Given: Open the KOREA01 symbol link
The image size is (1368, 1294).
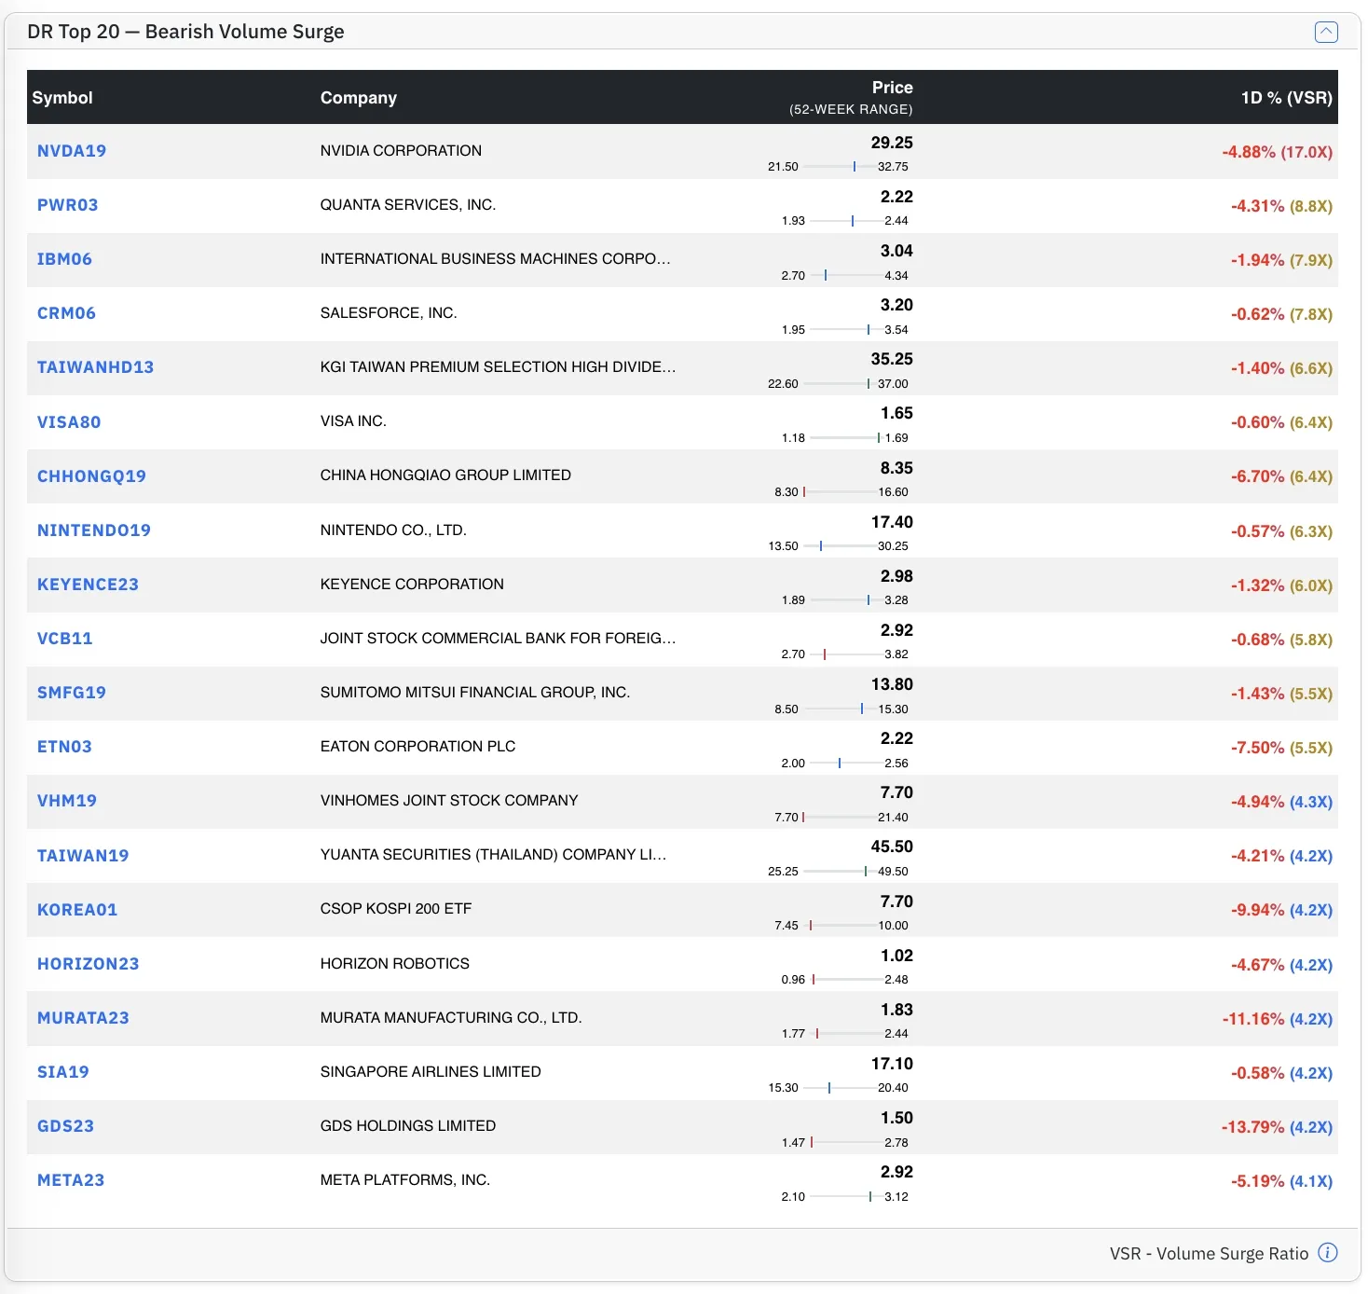Looking at the screenshot, I should click(x=77, y=910).
